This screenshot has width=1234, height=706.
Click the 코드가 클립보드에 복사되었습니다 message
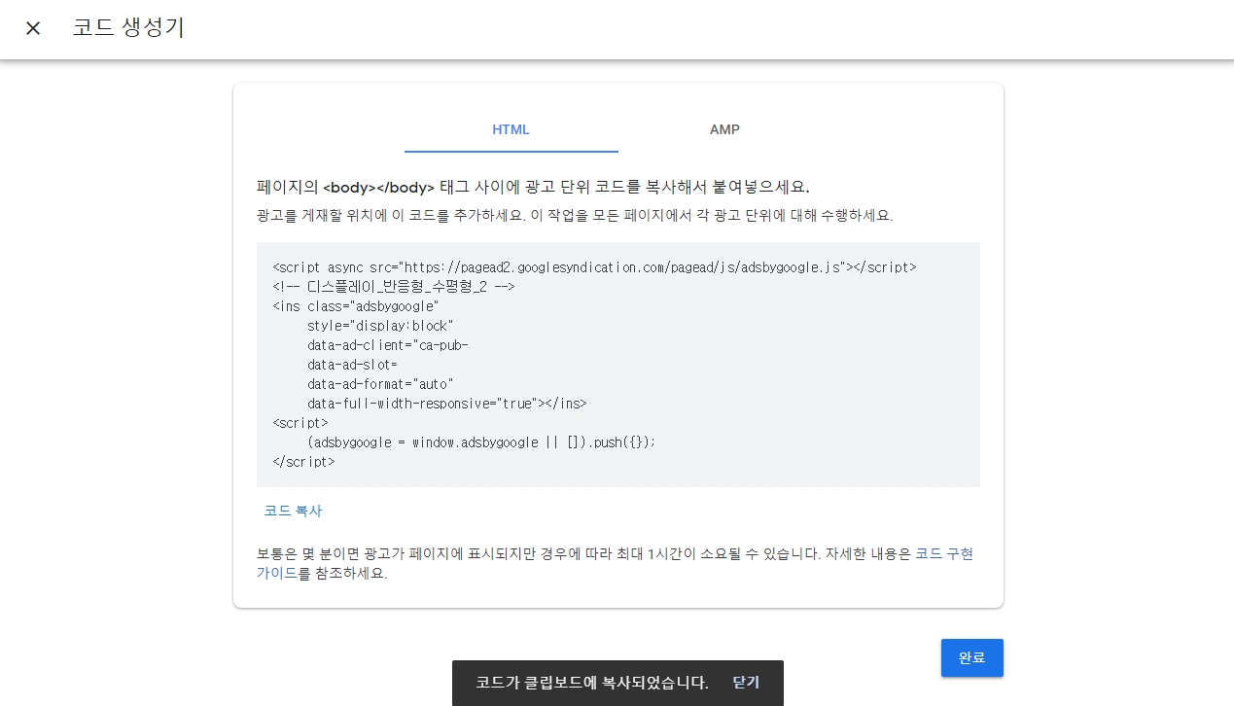[x=591, y=683]
